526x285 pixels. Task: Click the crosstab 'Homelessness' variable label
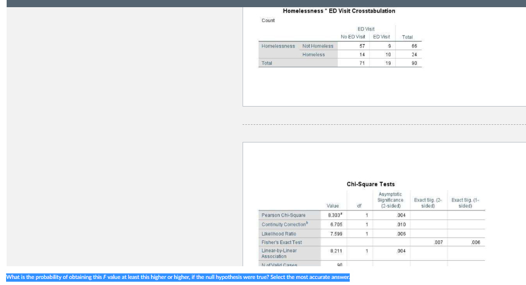click(x=278, y=46)
